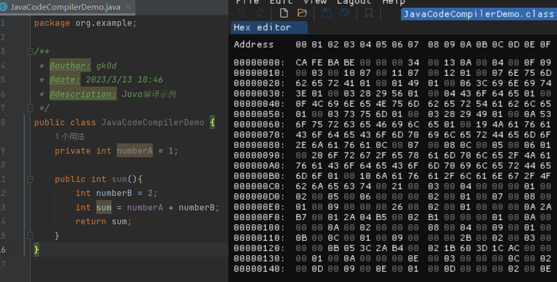The image size is (557, 282).
Task: Click address row 000000C0:
Action: (259, 186)
